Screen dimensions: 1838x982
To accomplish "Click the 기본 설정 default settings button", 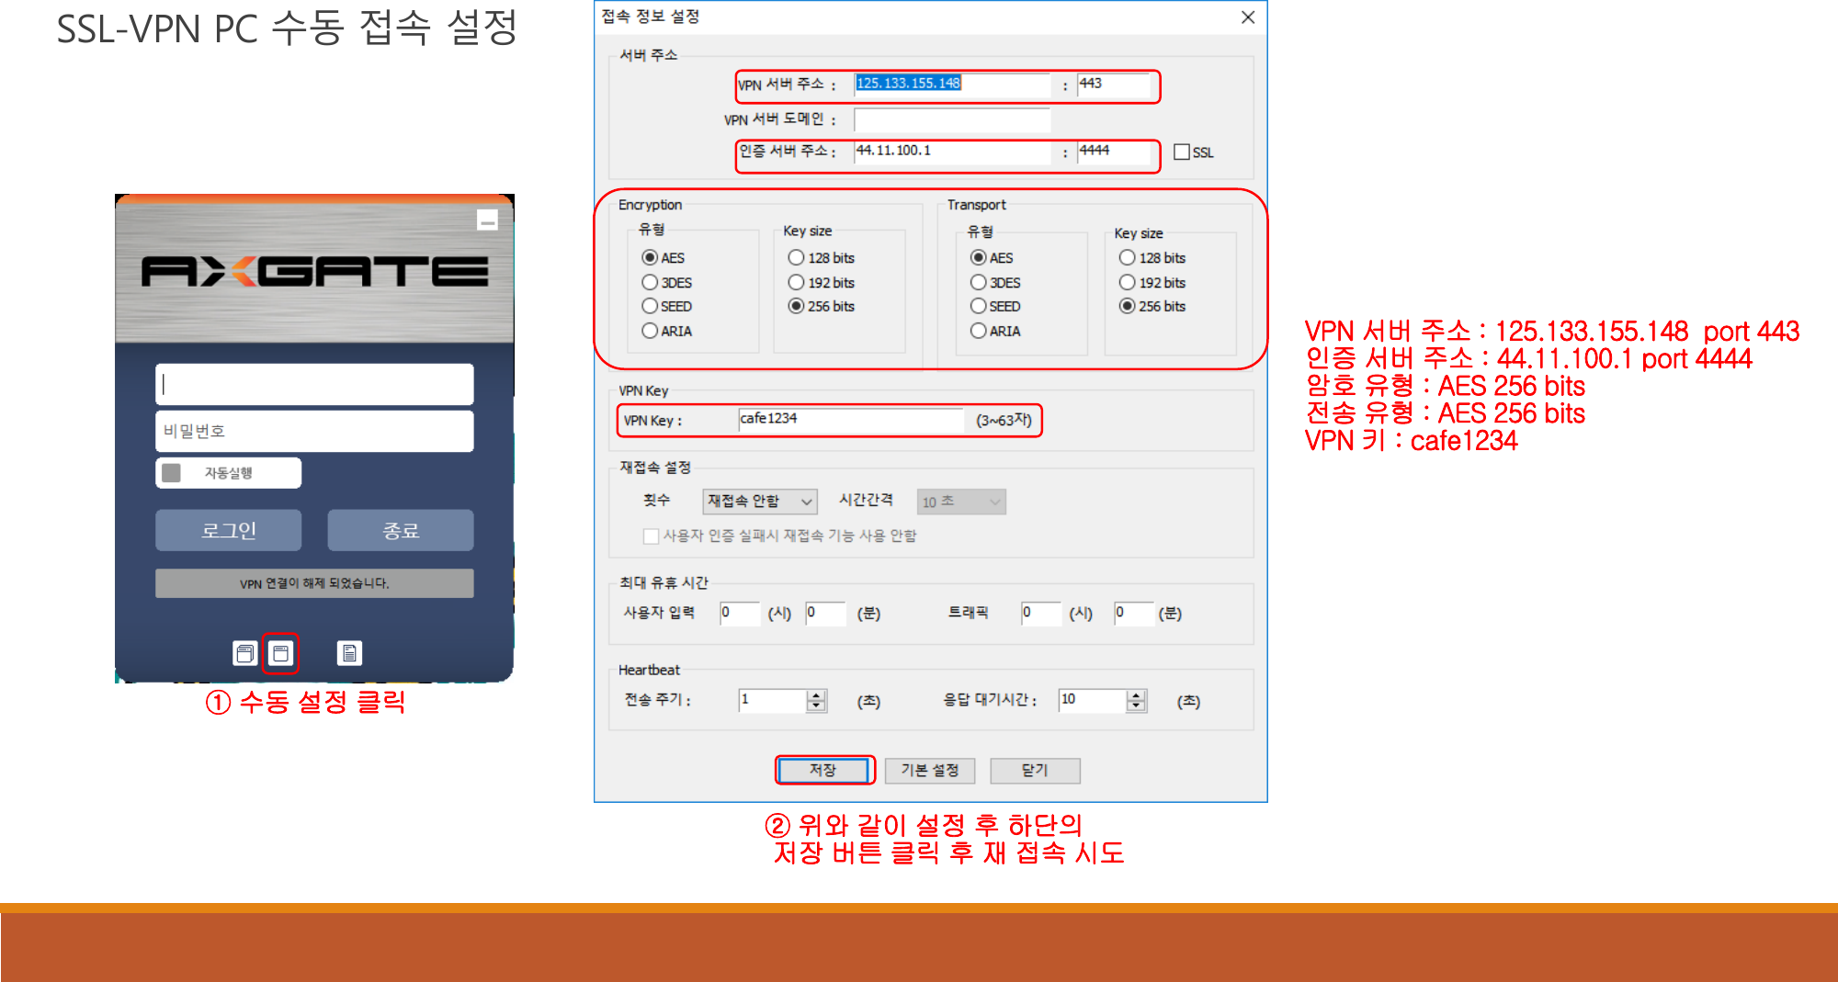I will pos(930,770).
